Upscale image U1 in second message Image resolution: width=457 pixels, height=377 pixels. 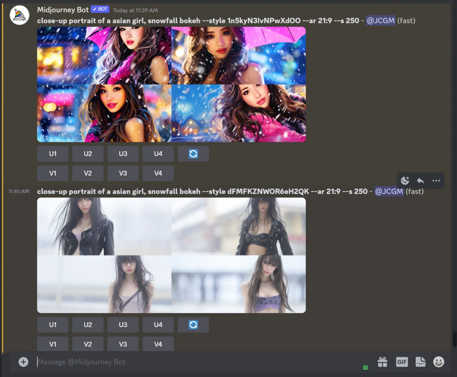point(53,325)
